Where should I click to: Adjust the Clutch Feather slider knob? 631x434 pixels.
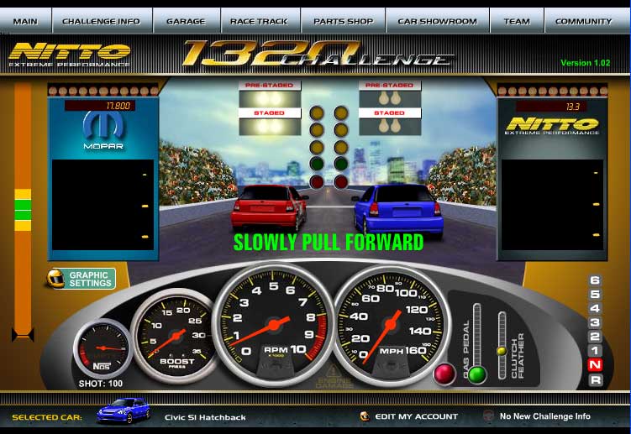coord(502,350)
